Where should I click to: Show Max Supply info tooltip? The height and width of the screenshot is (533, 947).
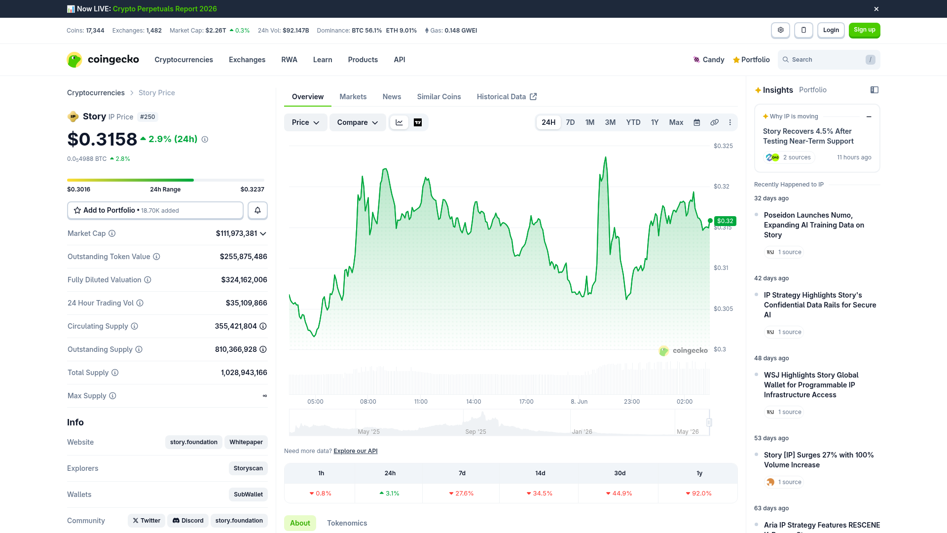click(x=112, y=396)
